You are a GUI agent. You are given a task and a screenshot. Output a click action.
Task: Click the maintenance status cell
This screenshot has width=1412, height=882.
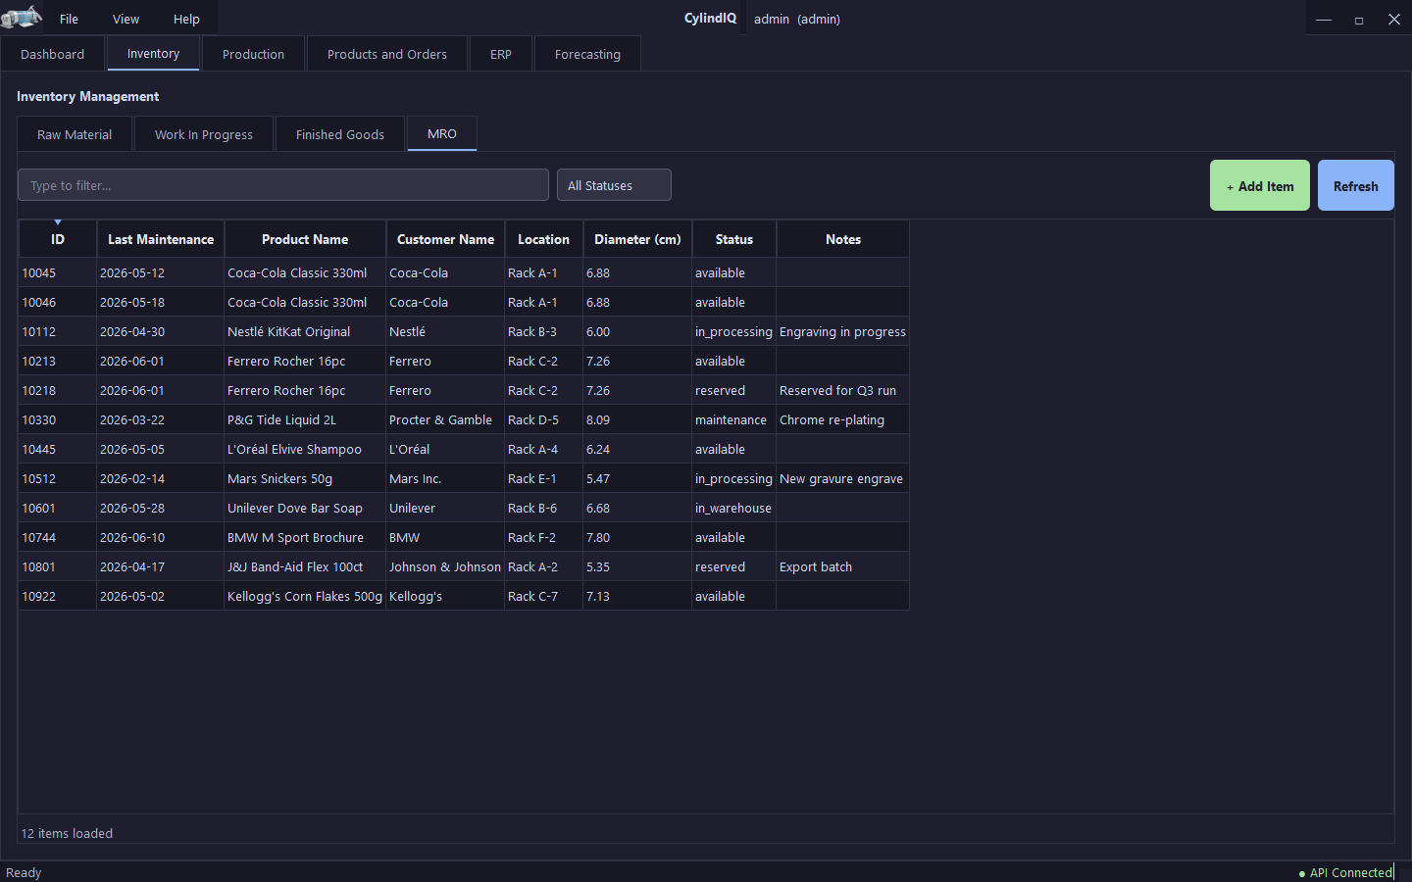click(733, 419)
